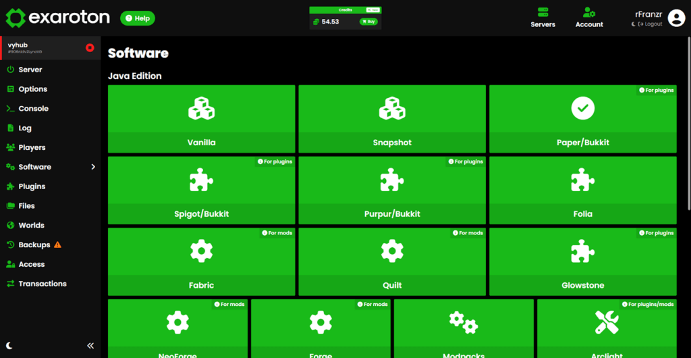Select the Vanilla software card
This screenshot has width=691, height=358.
point(201,119)
